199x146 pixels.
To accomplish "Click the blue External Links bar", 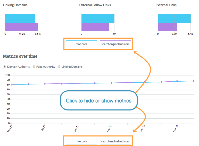I will pos(174,18).
